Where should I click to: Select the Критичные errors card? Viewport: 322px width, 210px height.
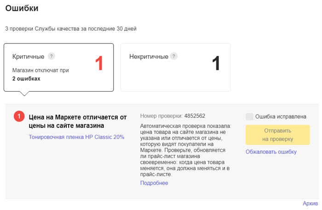(x=59, y=67)
